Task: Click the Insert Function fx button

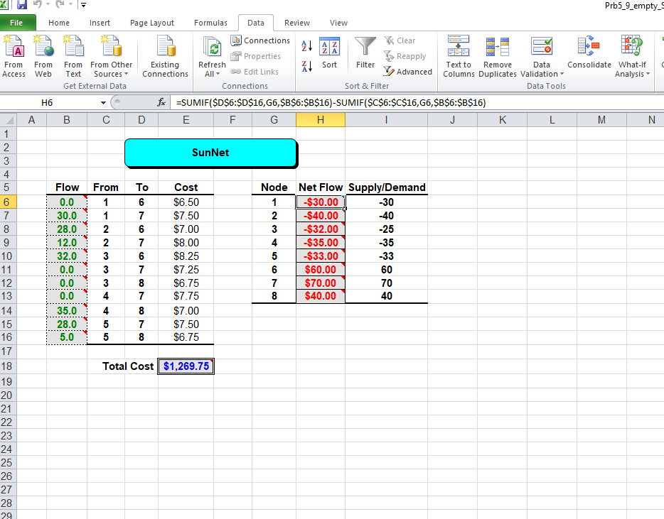Action: click(x=161, y=102)
